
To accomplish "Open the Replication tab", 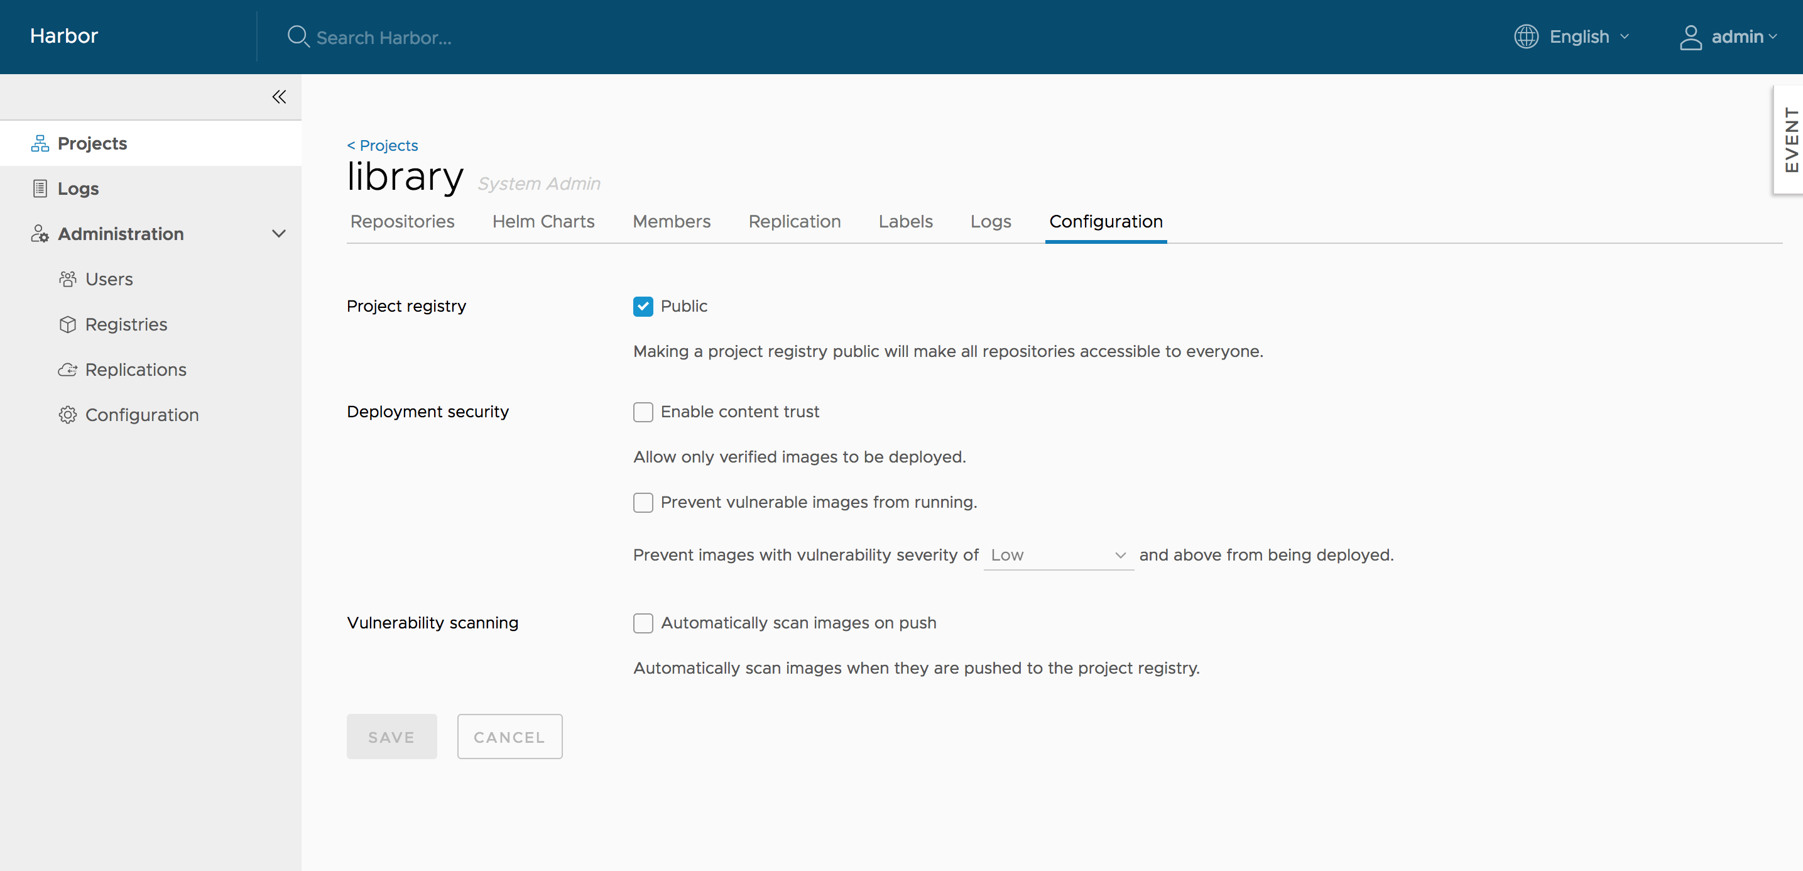I will tap(795, 221).
